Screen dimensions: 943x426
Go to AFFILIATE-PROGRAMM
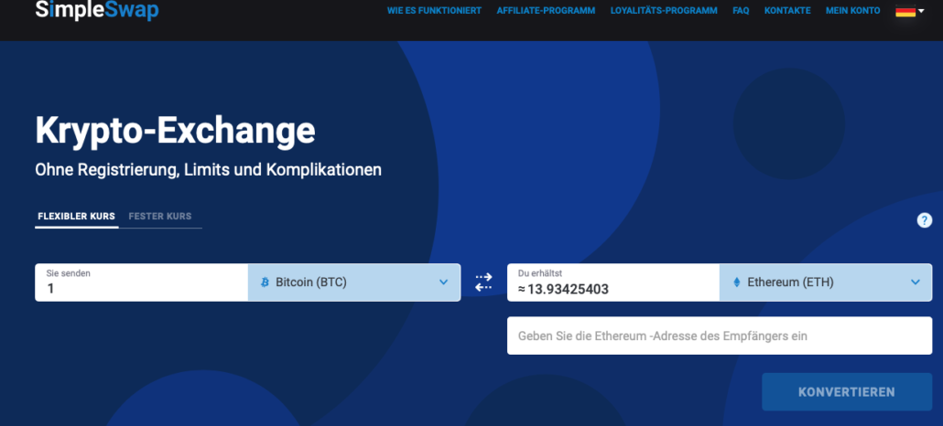click(x=546, y=11)
